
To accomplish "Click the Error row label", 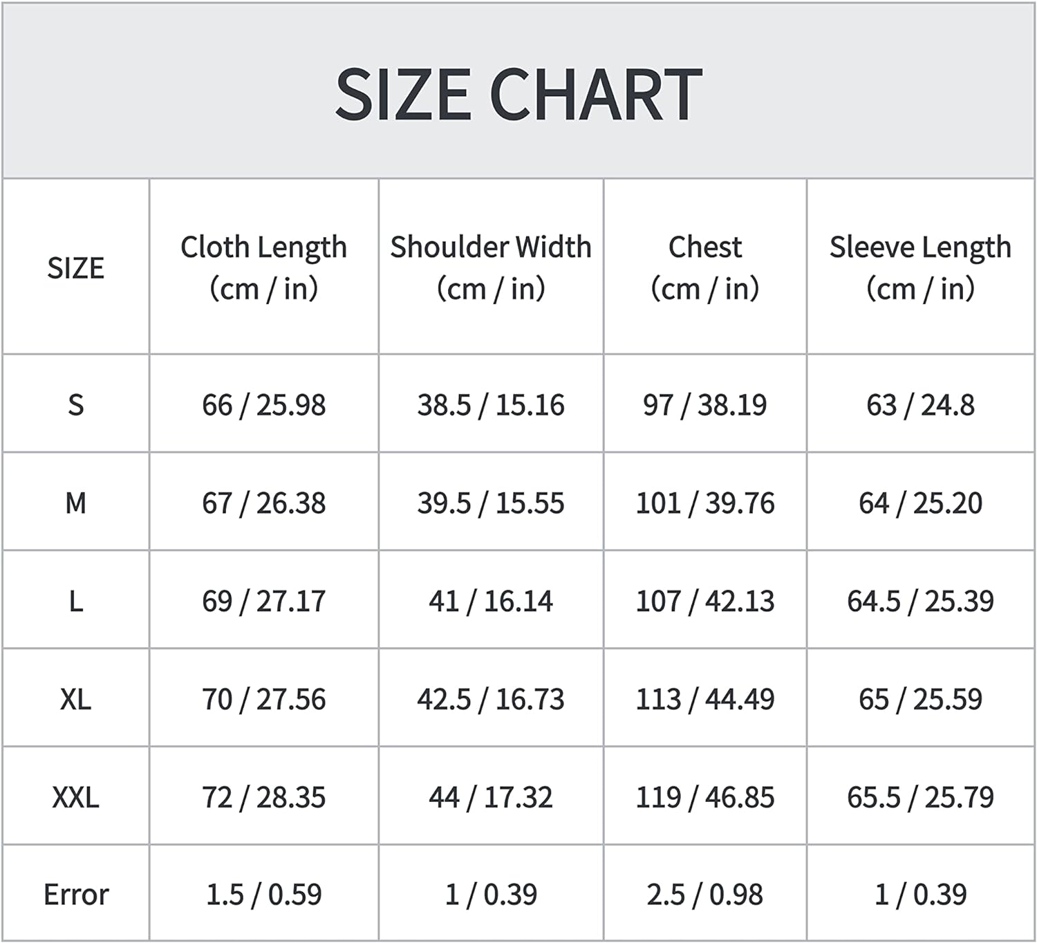I will [76, 895].
